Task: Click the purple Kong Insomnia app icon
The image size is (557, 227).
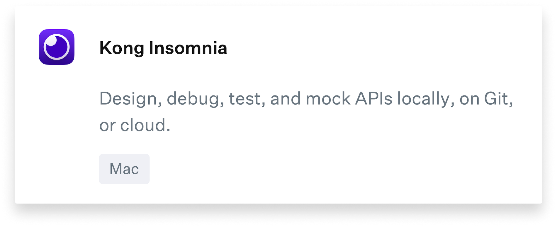Action: pyautogui.click(x=57, y=47)
